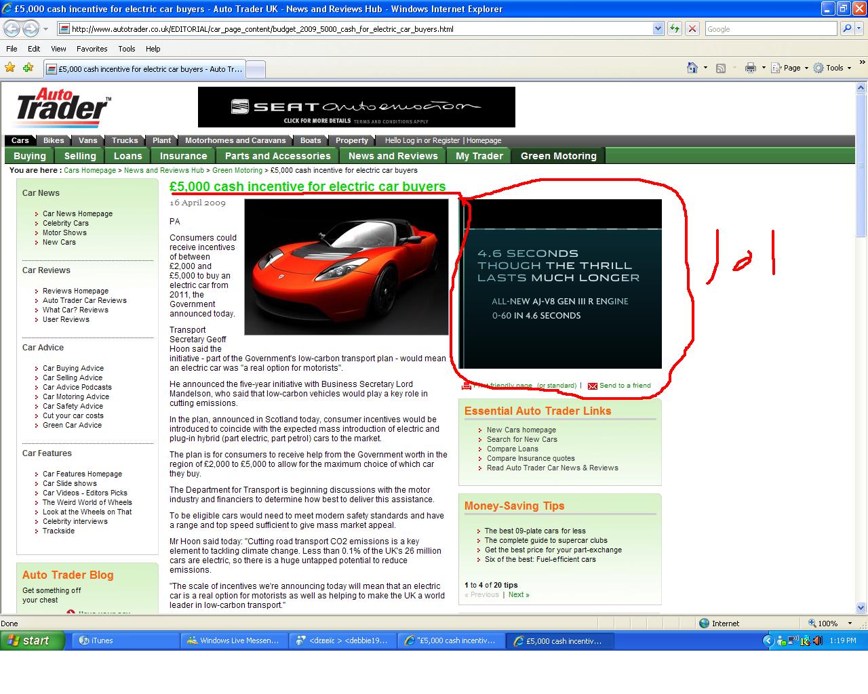Click the Send to a friend envelope icon
The height and width of the screenshot is (694, 868).
click(x=593, y=386)
